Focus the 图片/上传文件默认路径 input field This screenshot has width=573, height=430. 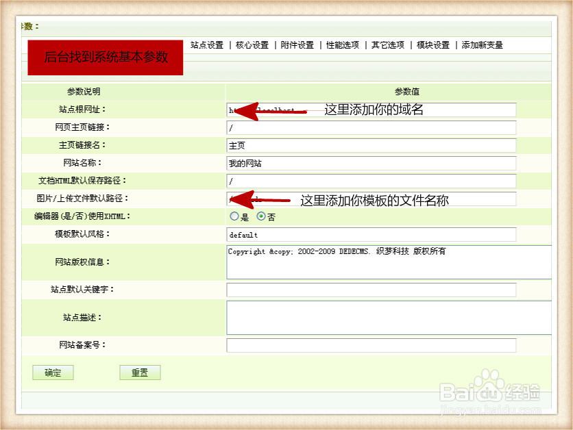pos(371,199)
